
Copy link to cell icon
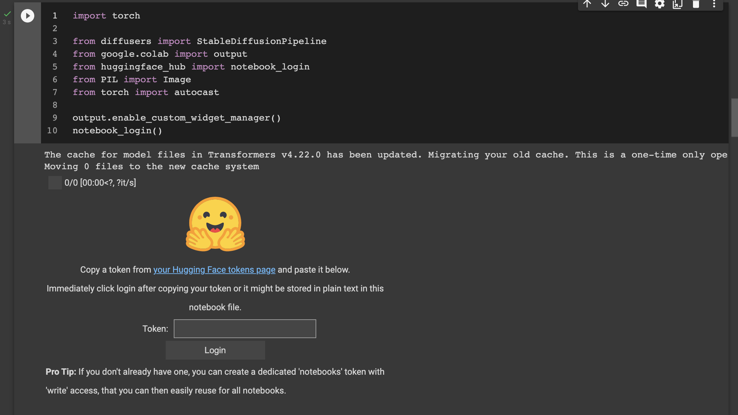[623, 4]
